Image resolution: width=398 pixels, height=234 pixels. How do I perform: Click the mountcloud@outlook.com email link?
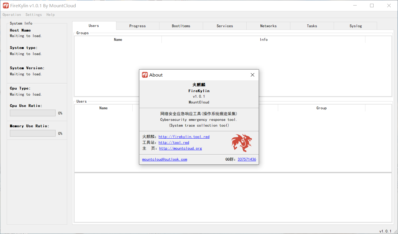(x=165, y=159)
